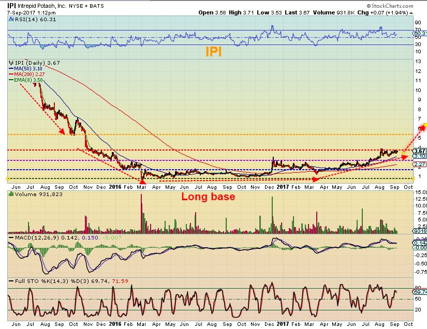Screen dimensions: 427x329
Task: Click the 90 label on the RSI axis
Action: click(418, 23)
